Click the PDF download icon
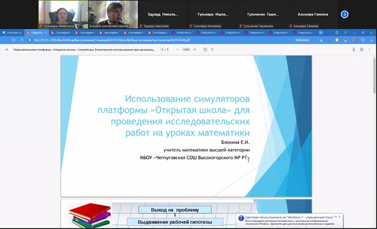377x229 pixels. point(354,50)
